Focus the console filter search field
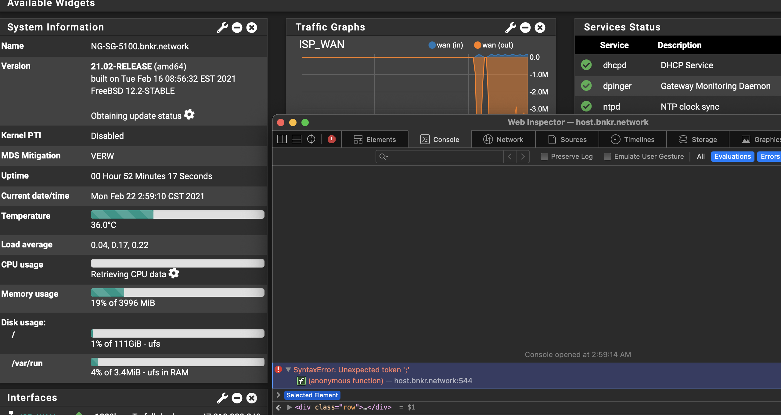 (439, 157)
